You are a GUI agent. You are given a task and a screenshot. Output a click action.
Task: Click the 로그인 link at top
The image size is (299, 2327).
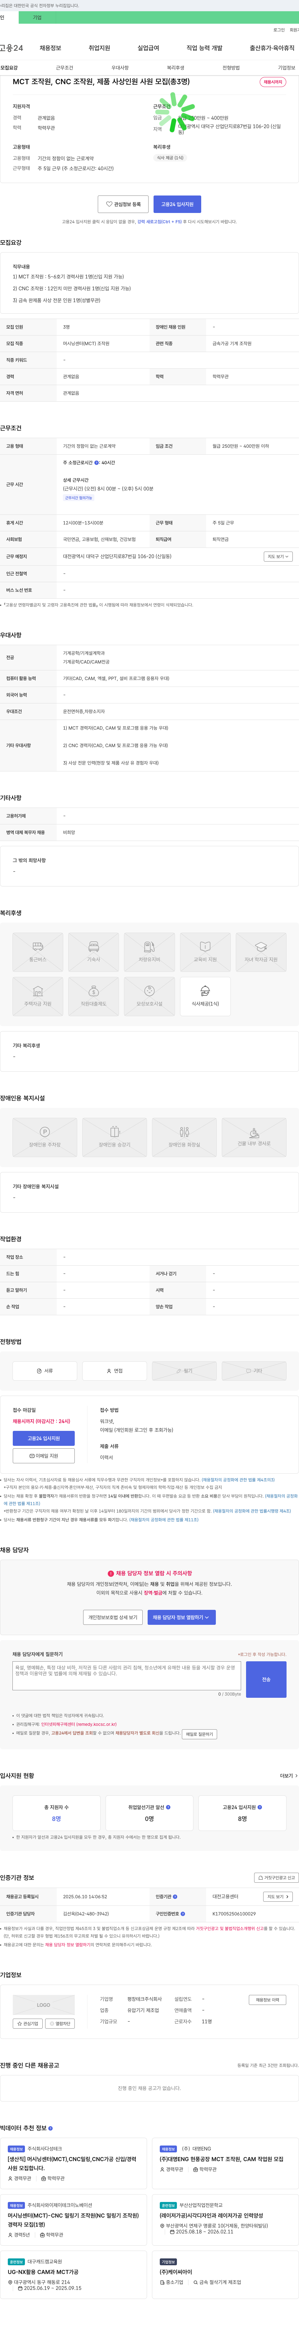tap(279, 30)
